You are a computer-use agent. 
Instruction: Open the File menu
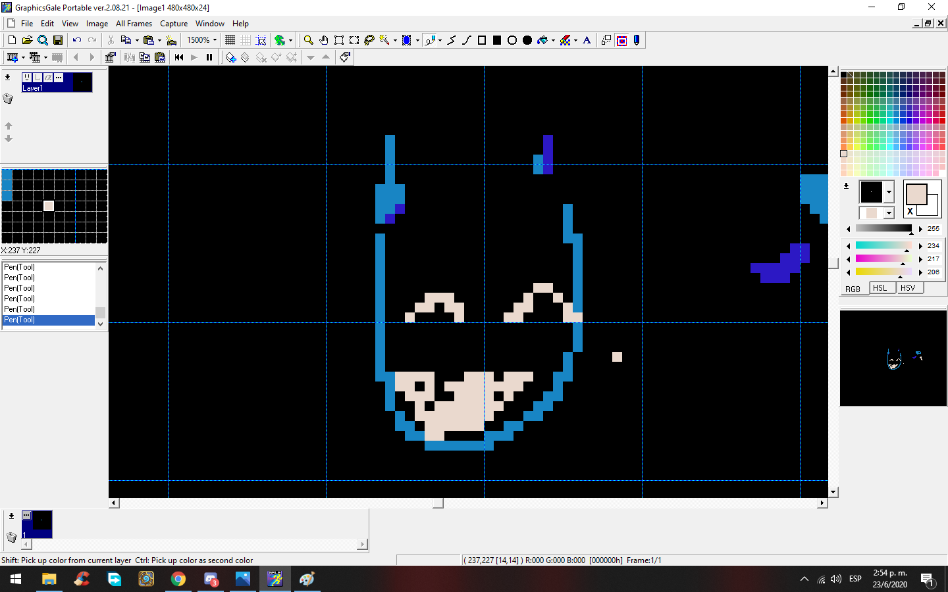[27, 24]
